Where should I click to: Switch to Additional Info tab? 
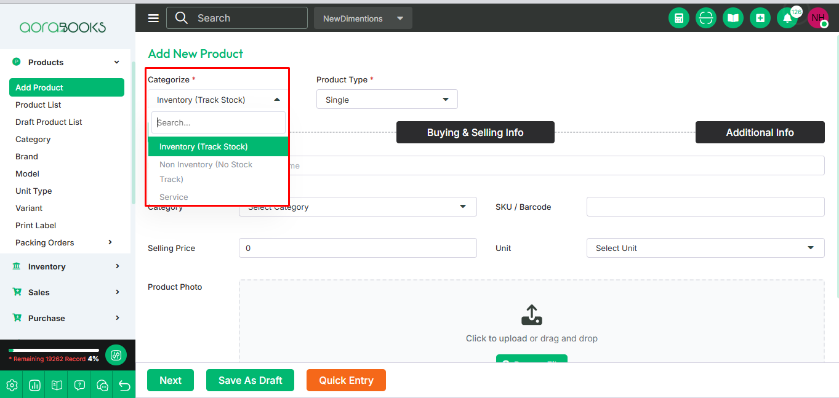pos(760,132)
